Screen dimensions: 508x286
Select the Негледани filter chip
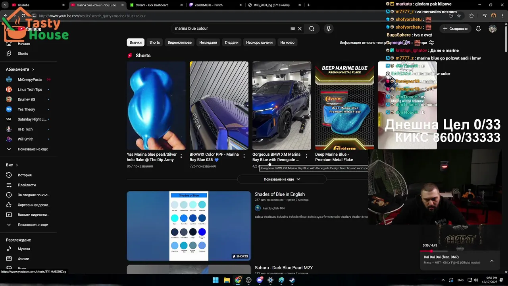click(208, 43)
